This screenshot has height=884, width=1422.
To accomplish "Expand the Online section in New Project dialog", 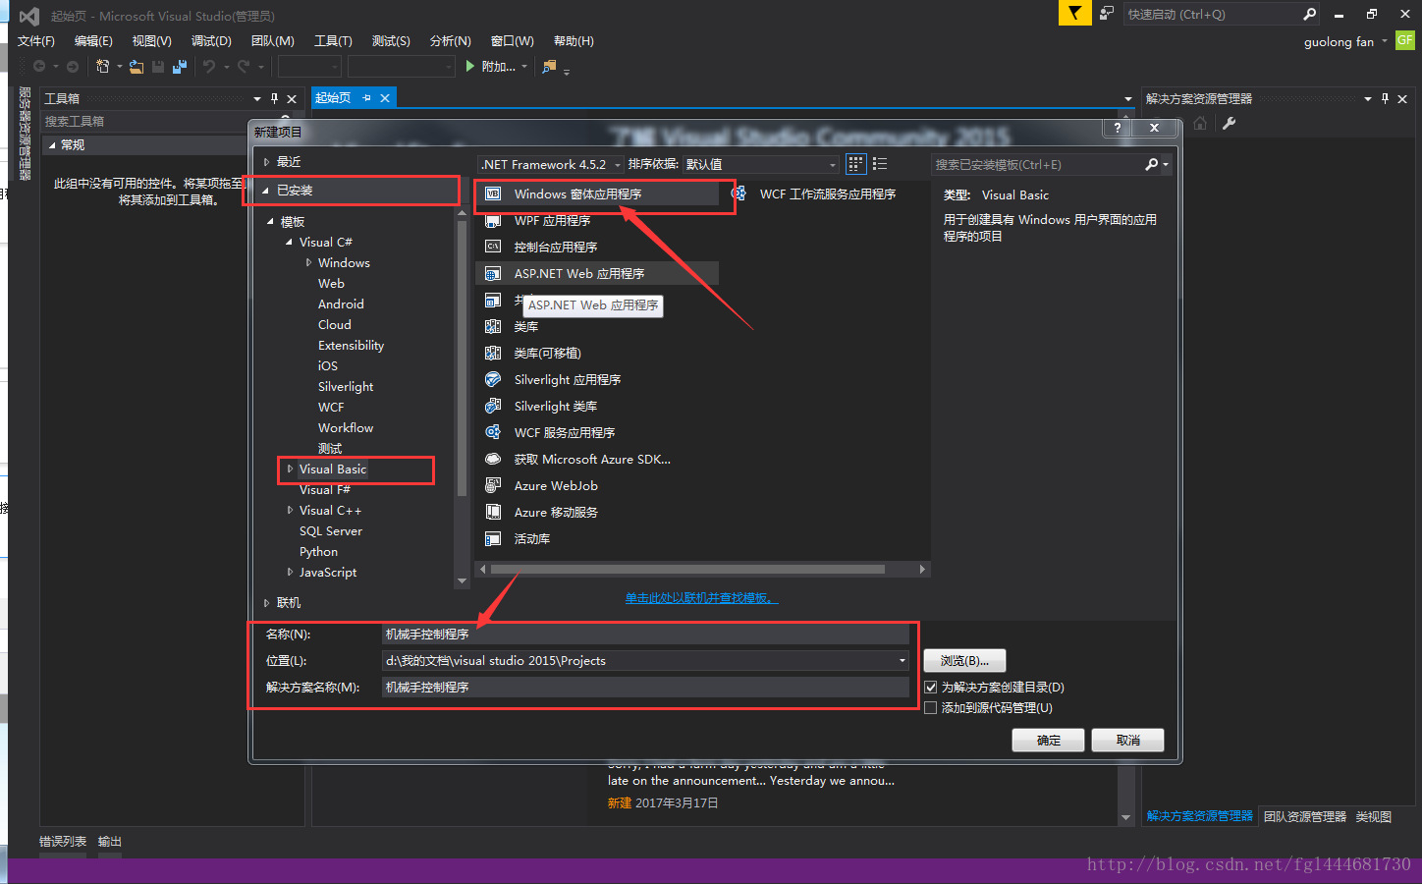I will [x=266, y=603].
